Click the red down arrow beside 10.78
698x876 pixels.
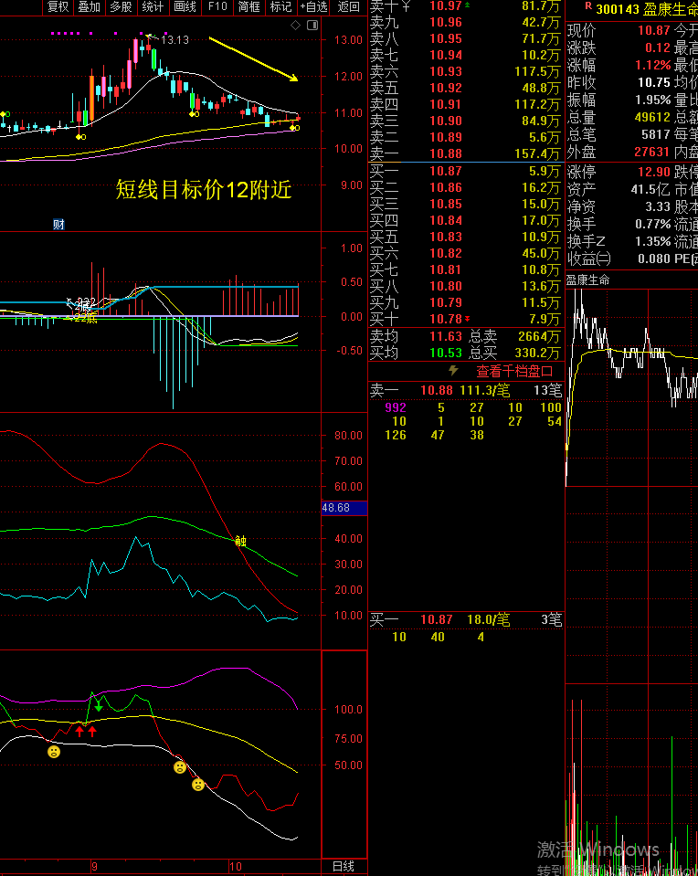pyautogui.click(x=469, y=319)
